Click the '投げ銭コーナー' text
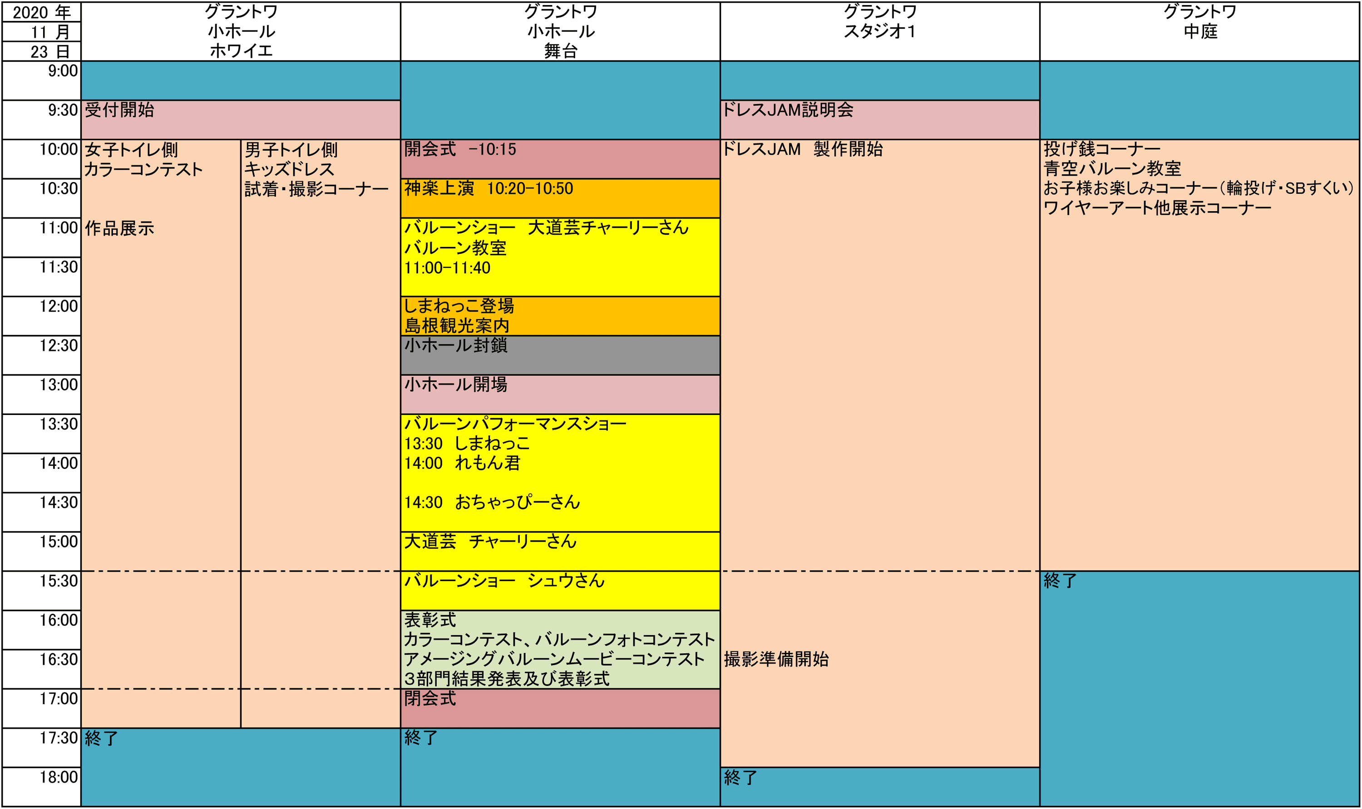1362x809 pixels. 1102,149
